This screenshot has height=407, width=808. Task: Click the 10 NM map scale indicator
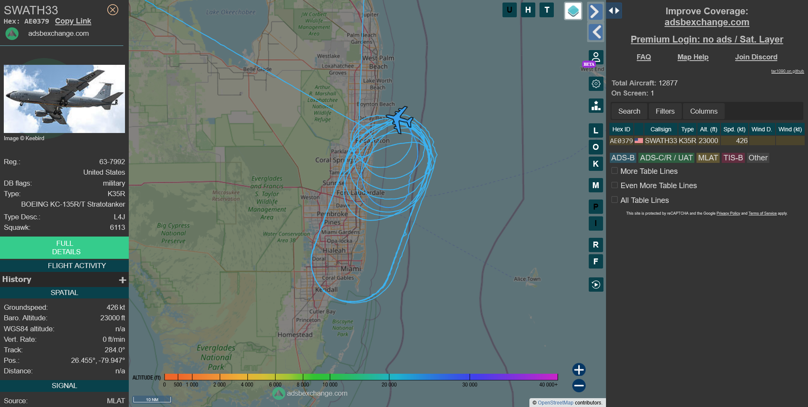click(152, 399)
